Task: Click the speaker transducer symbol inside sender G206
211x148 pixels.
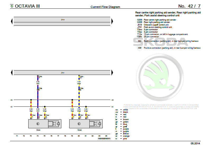Action: 95,124
